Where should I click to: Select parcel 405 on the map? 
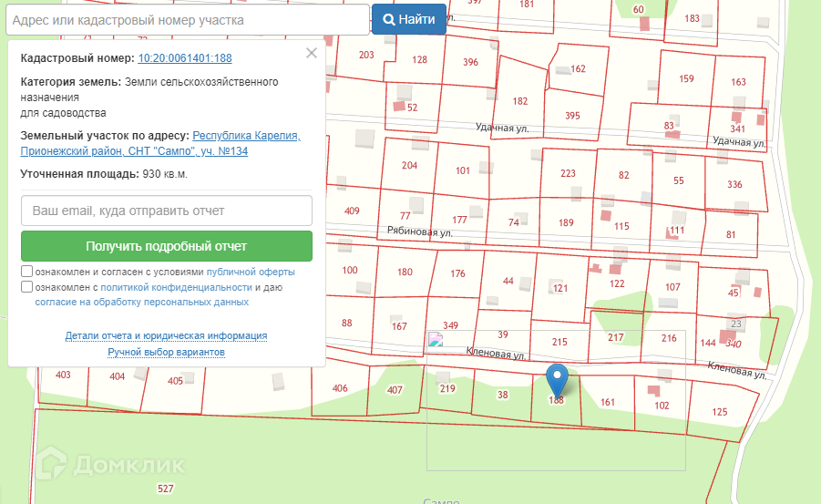coord(175,381)
